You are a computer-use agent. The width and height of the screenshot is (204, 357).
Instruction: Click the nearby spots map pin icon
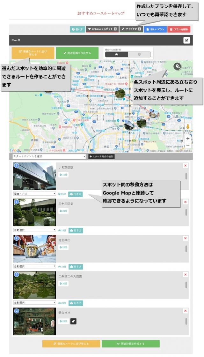[x=177, y=66]
